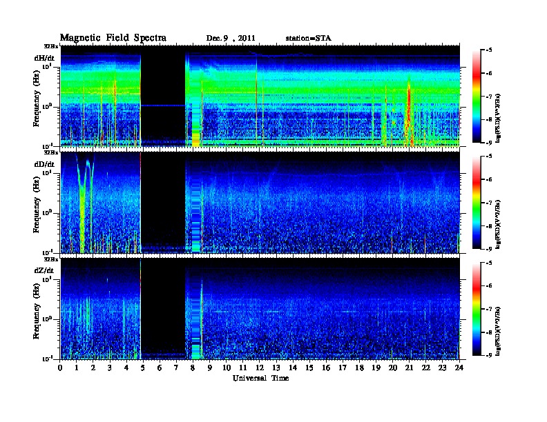Open the dZ/dt spectrogram plot
The image size is (547, 422).
tap(260, 309)
